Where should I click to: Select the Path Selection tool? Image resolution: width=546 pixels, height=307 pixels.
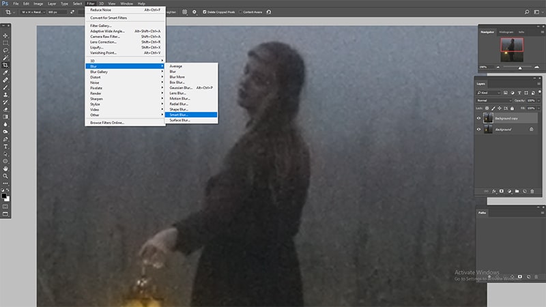pyautogui.click(x=5, y=154)
